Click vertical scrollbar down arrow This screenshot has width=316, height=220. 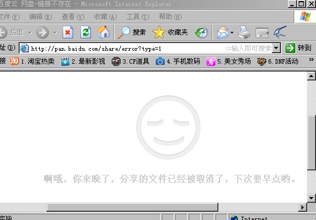click(x=312, y=198)
